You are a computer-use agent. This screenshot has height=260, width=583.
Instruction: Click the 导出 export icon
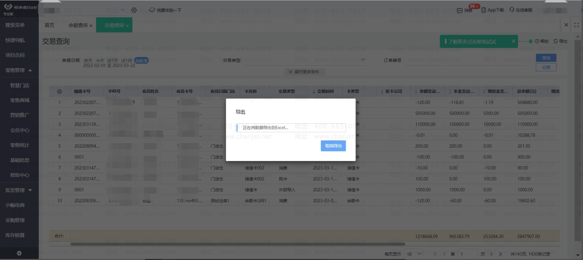[556, 41]
